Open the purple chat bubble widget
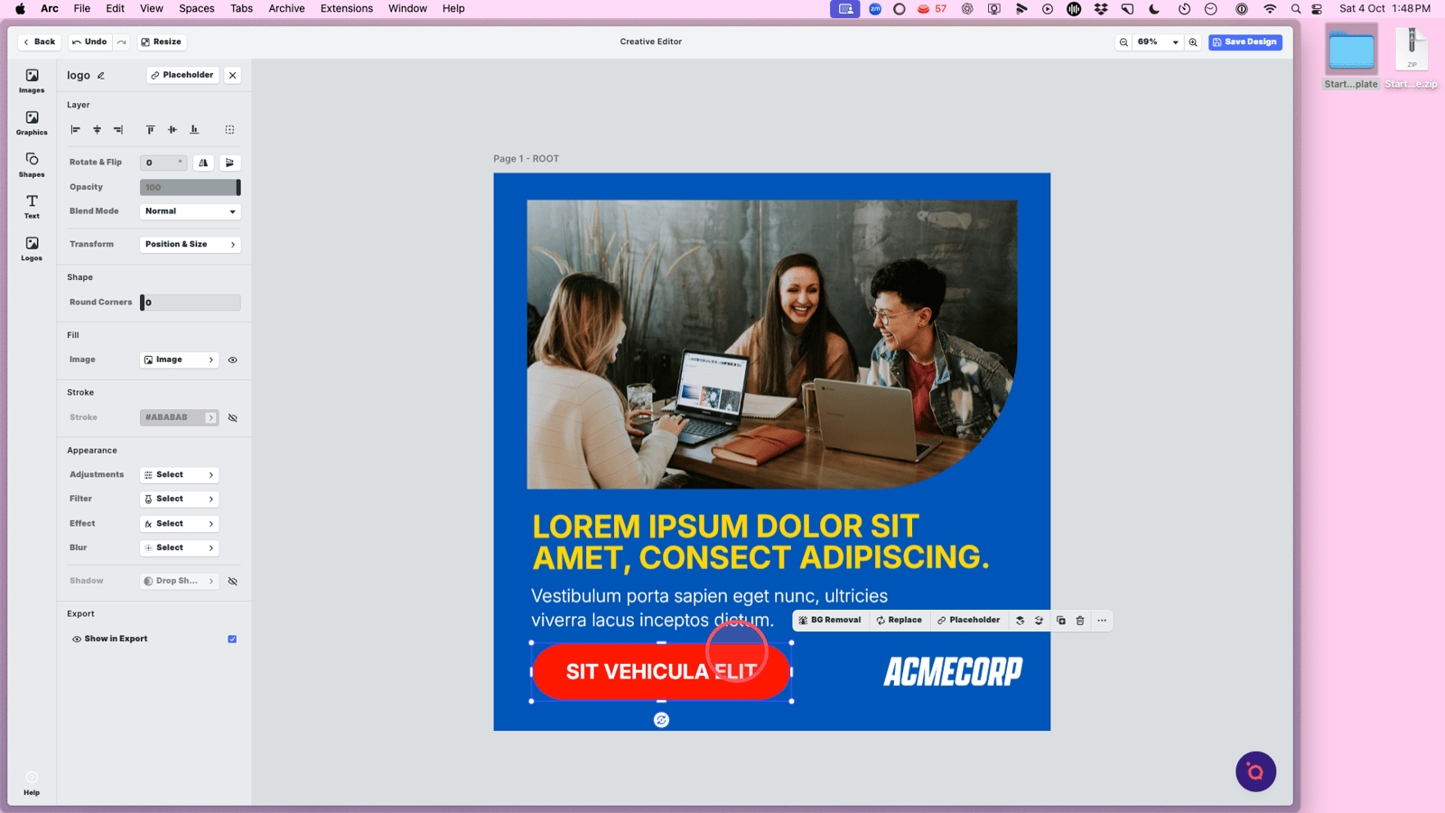The height and width of the screenshot is (813, 1445). pyautogui.click(x=1255, y=771)
